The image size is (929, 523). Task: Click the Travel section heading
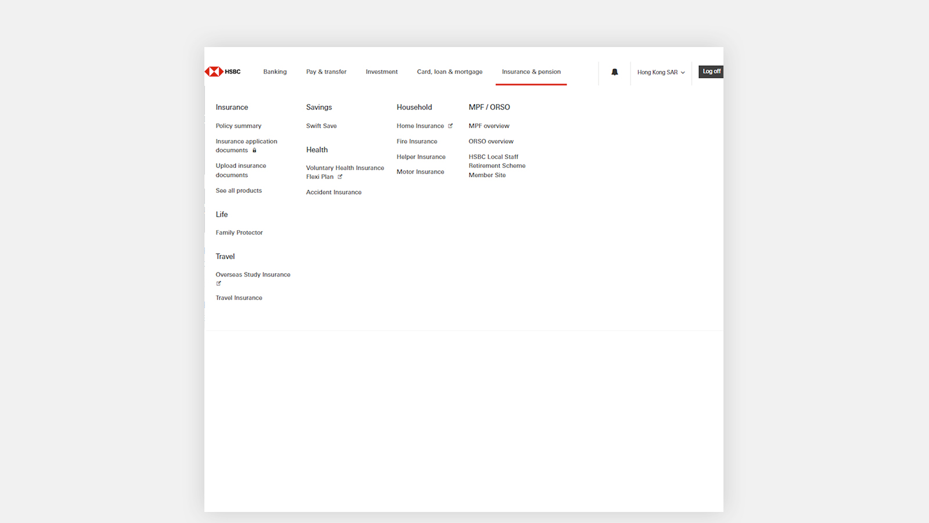[225, 256]
